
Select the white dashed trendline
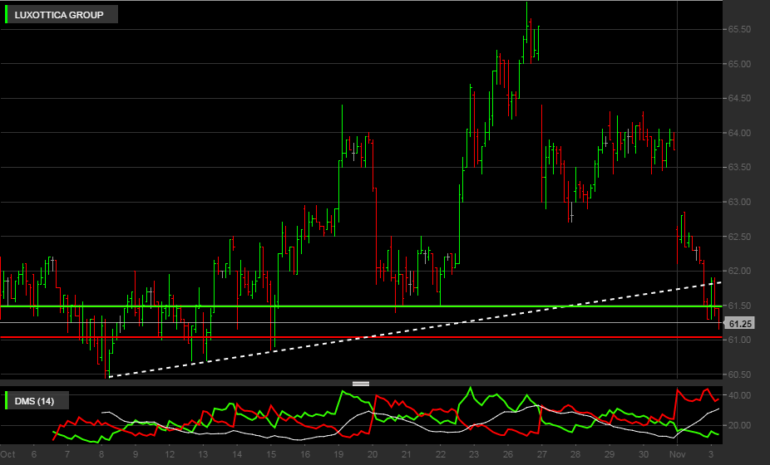coord(415,330)
